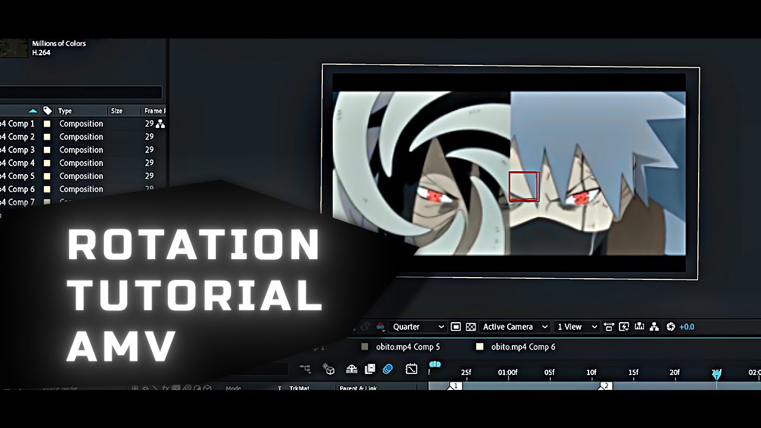Click the +0.0 exposure value
The width and height of the screenshot is (761, 428).
click(x=687, y=327)
